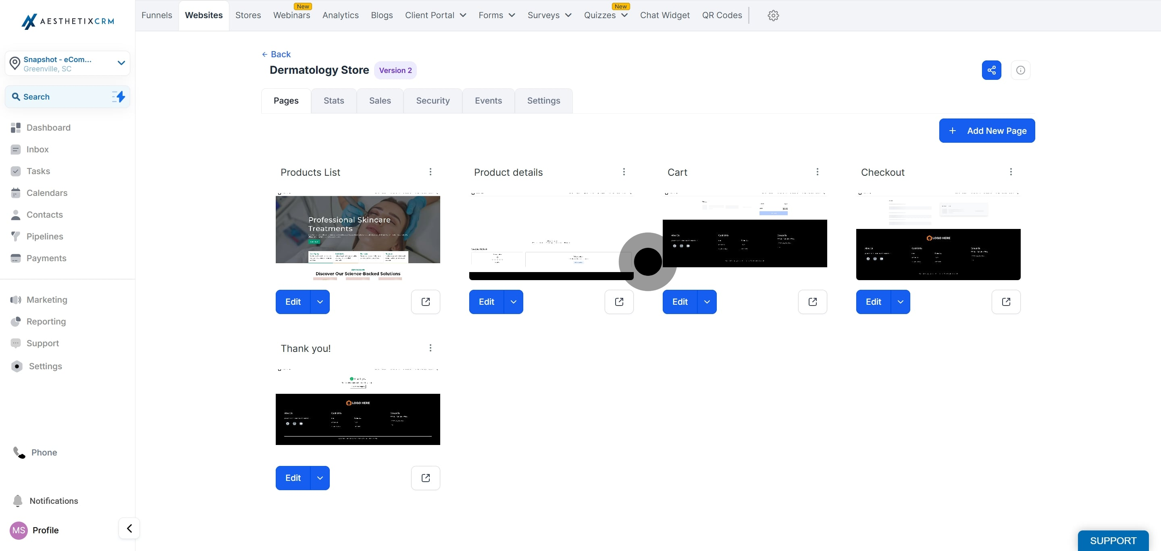This screenshot has height=551, width=1161.
Task: Open the Stores tab in top navigation
Action: pyautogui.click(x=248, y=15)
